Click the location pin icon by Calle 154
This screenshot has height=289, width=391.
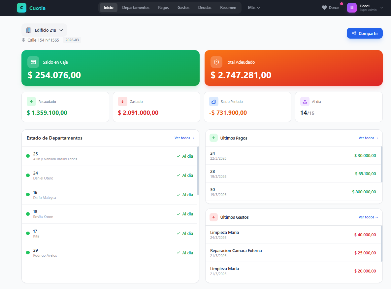(x=23, y=40)
